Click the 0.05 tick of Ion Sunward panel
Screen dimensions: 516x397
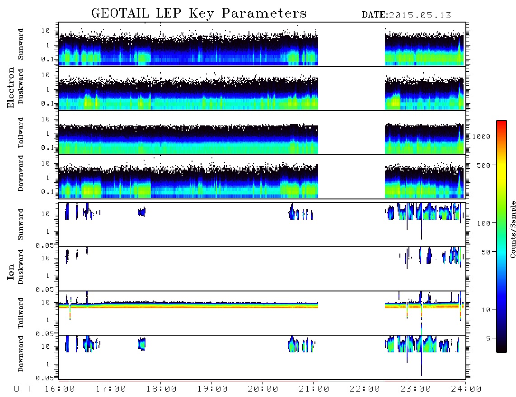45,245
